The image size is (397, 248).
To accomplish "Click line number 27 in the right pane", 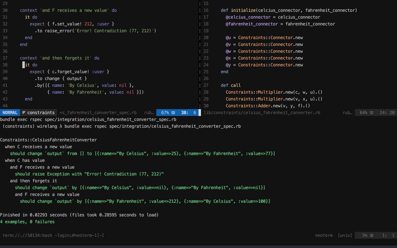I will tap(206, 85).
